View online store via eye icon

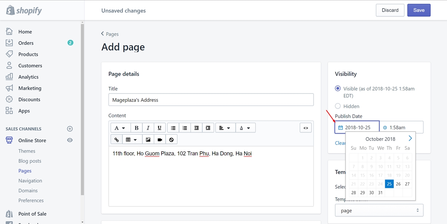(70, 140)
